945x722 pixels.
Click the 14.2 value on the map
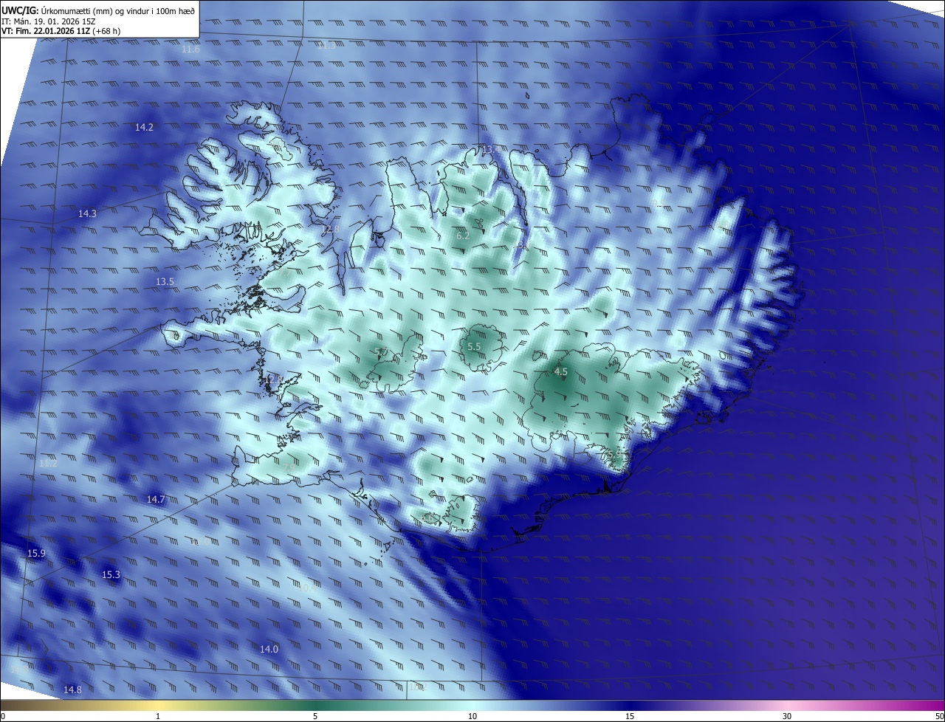point(144,128)
